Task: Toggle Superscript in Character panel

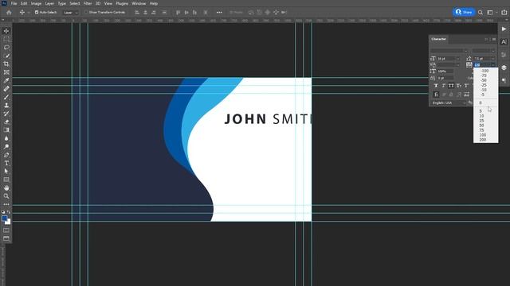Action: click(466, 86)
